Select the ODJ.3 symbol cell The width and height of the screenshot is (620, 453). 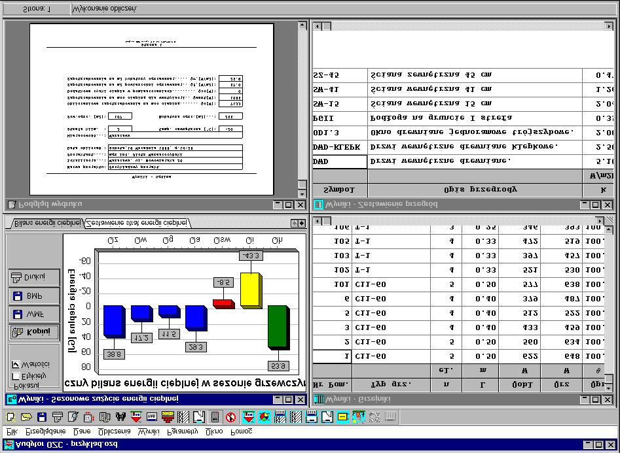(x=340, y=132)
